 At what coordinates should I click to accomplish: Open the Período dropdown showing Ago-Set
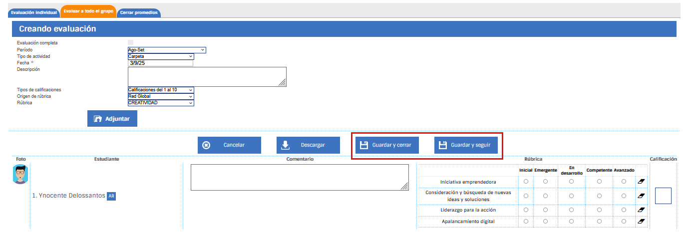pyautogui.click(x=167, y=50)
